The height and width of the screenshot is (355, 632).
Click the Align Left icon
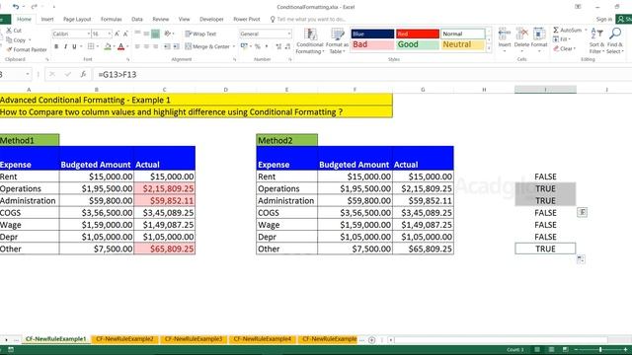(x=137, y=46)
